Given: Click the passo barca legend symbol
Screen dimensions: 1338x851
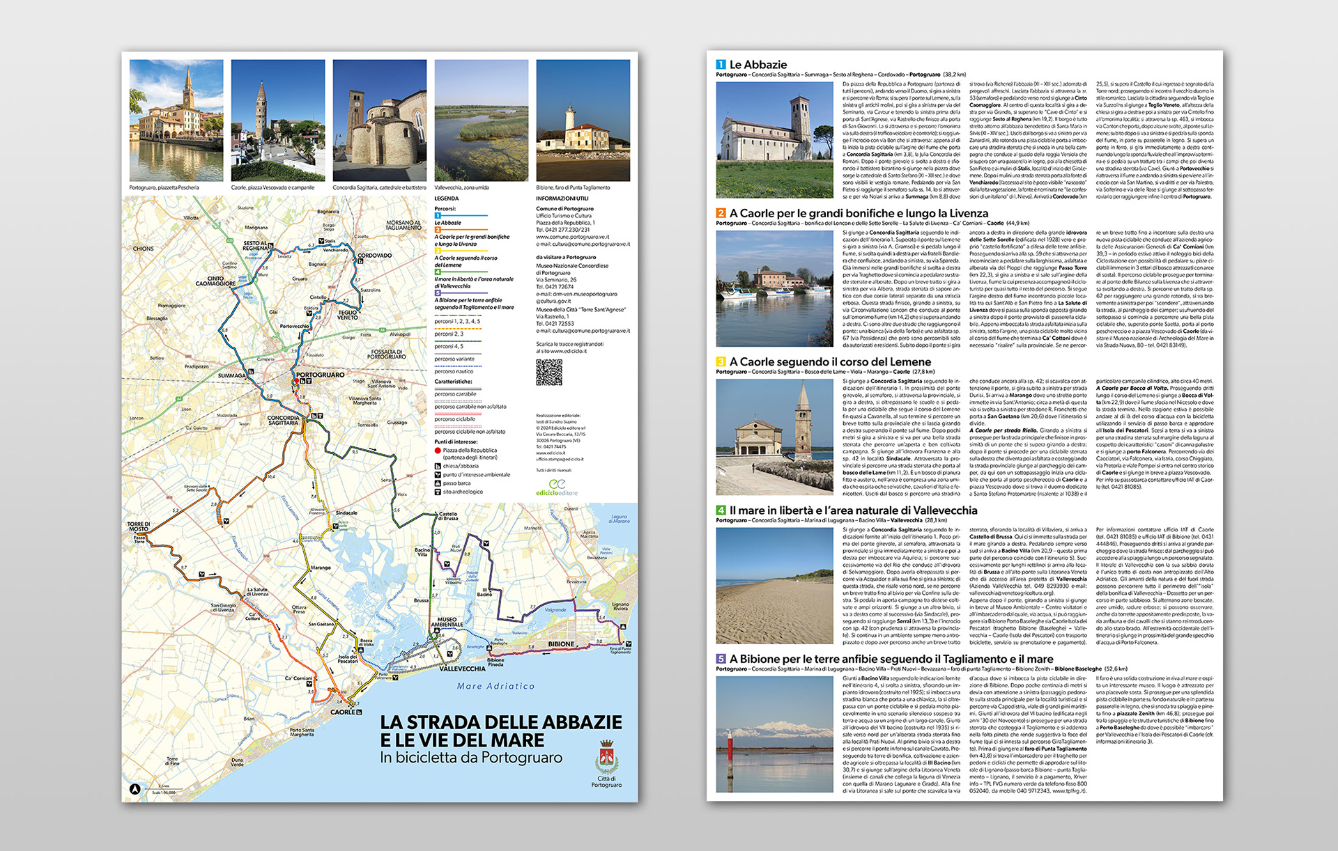Looking at the screenshot, I should click(x=438, y=483).
